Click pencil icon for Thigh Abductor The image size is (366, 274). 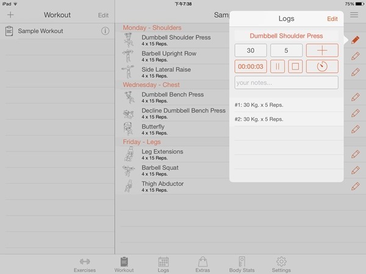pos(355,186)
